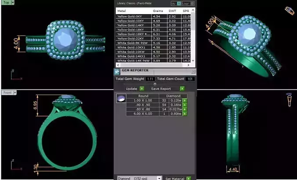Select the White Gold:10KW row

pos(153,52)
